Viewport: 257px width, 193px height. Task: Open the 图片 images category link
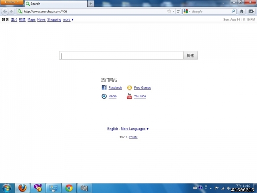coord(14,20)
